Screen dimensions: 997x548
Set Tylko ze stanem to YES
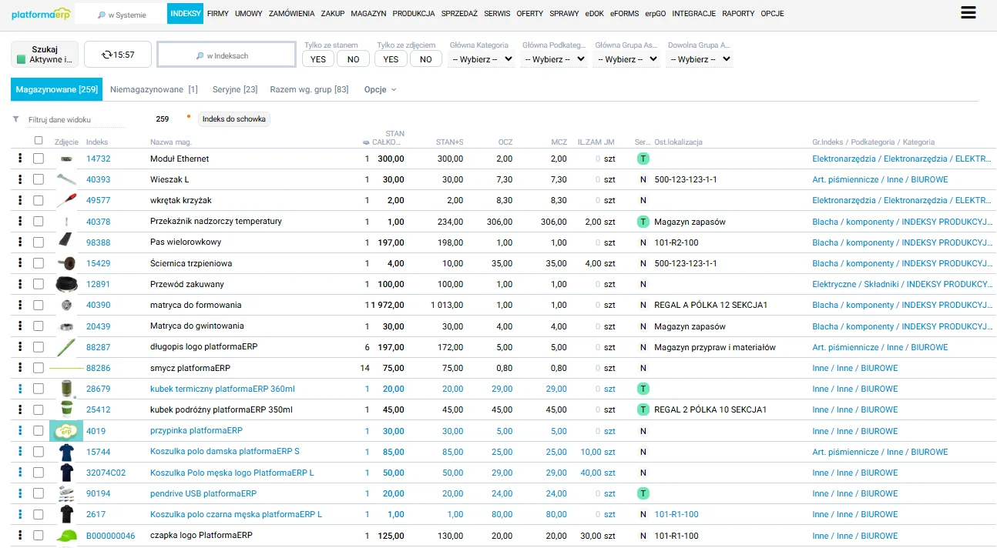318,59
